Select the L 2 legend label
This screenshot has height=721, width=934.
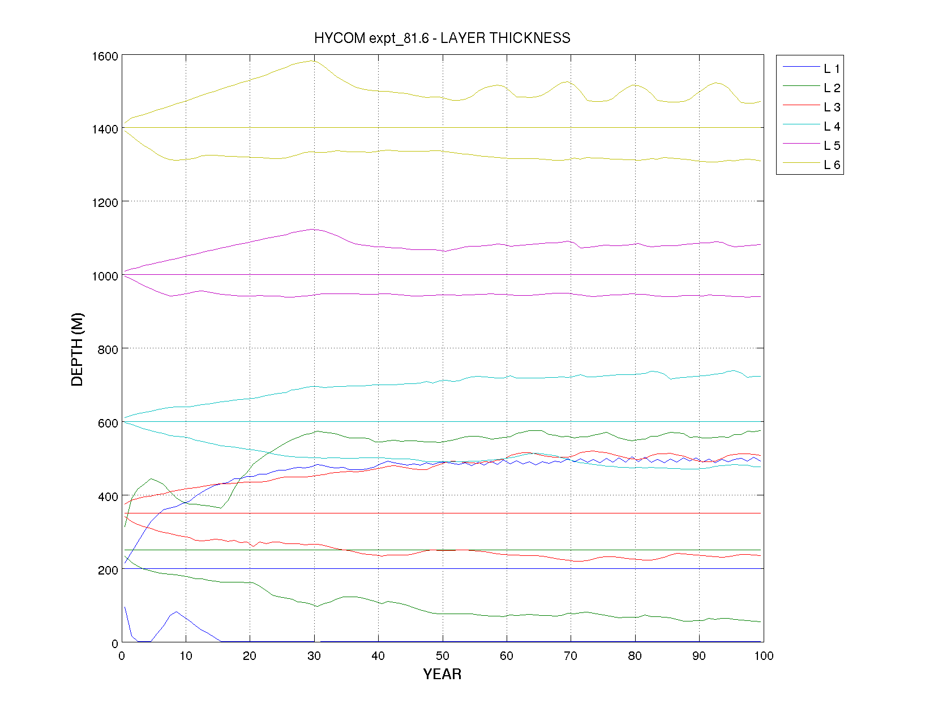click(x=832, y=88)
